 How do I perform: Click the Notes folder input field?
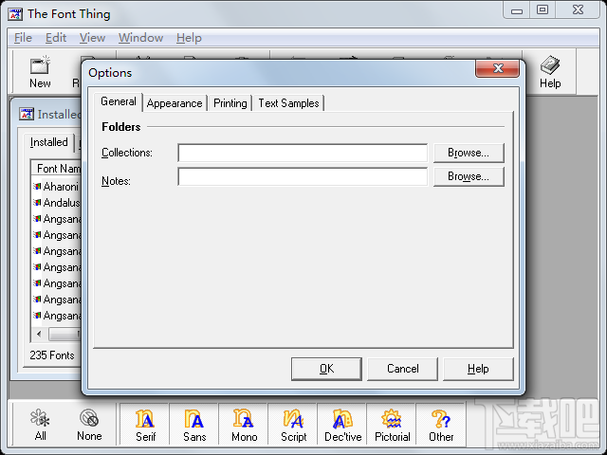click(303, 176)
